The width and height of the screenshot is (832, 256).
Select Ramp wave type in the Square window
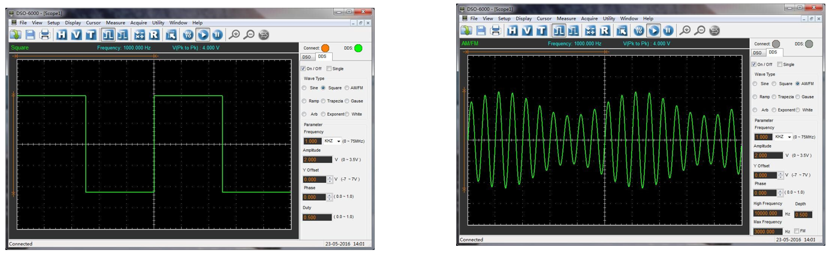pyautogui.click(x=304, y=101)
